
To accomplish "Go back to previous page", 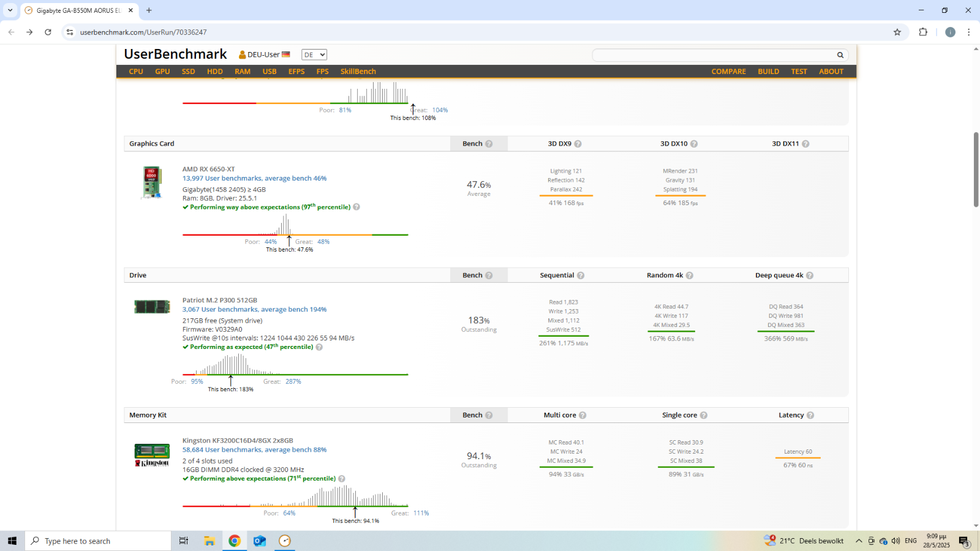I will [x=11, y=32].
